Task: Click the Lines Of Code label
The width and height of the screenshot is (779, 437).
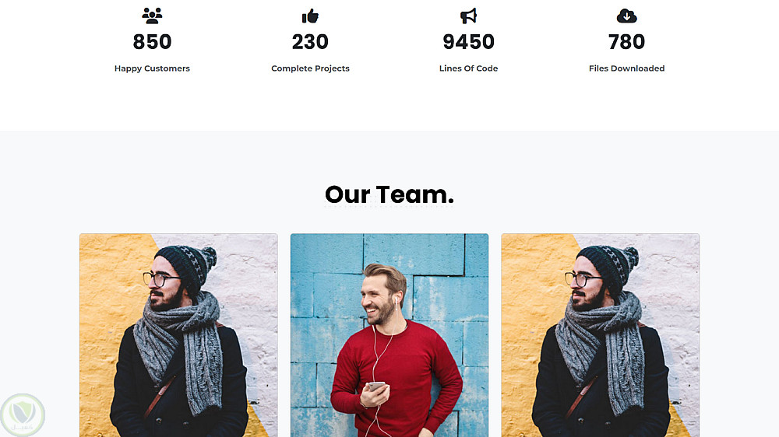Action: [468, 68]
